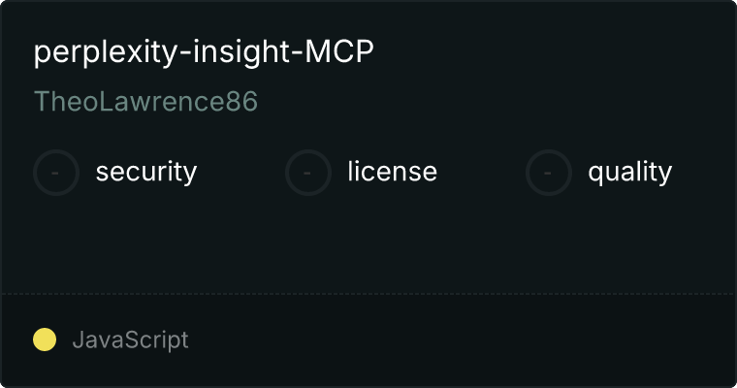Screen dimensions: 737x388
Task: Click the security score circle icon
Action: [x=56, y=173]
